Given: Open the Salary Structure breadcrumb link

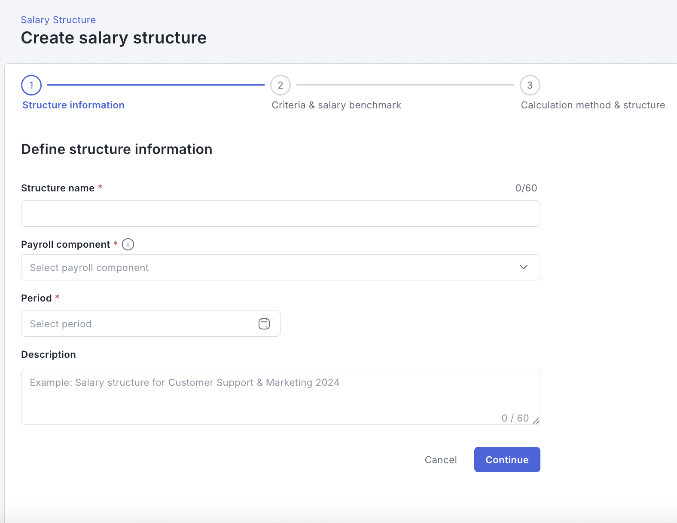Looking at the screenshot, I should (x=58, y=20).
